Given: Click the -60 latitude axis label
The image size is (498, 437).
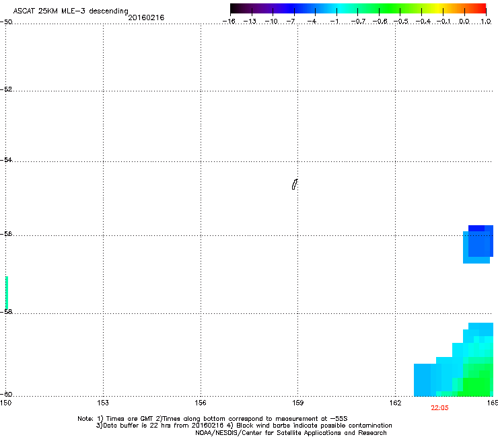Looking at the screenshot, I should click(6, 394).
